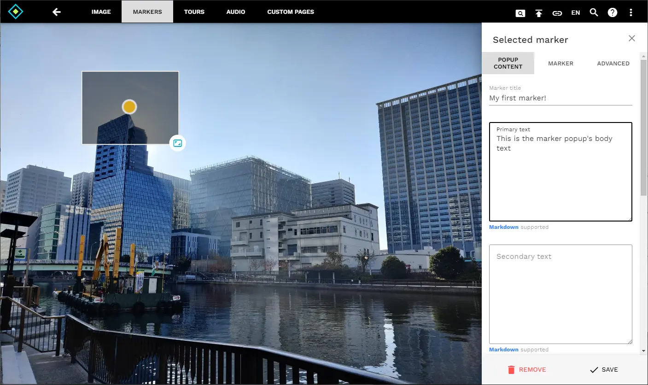The width and height of the screenshot is (648, 385).
Task: Open the EN language selector
Action: click(x=575, y=13)
